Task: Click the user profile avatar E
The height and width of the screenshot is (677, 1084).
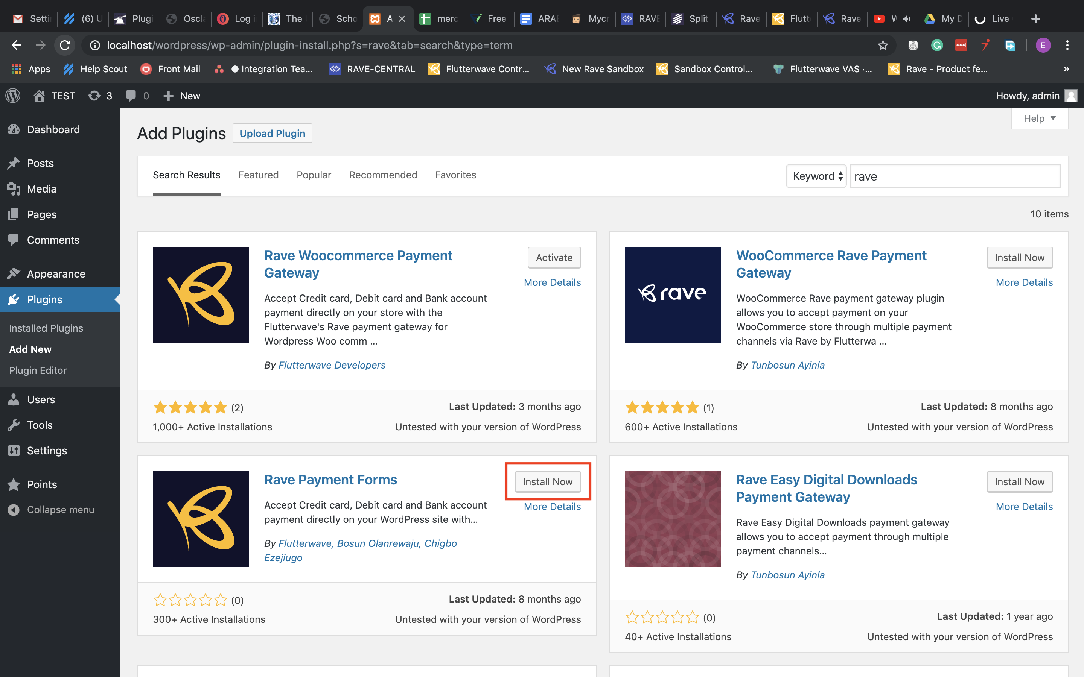Action: [x=1043, y=45]
